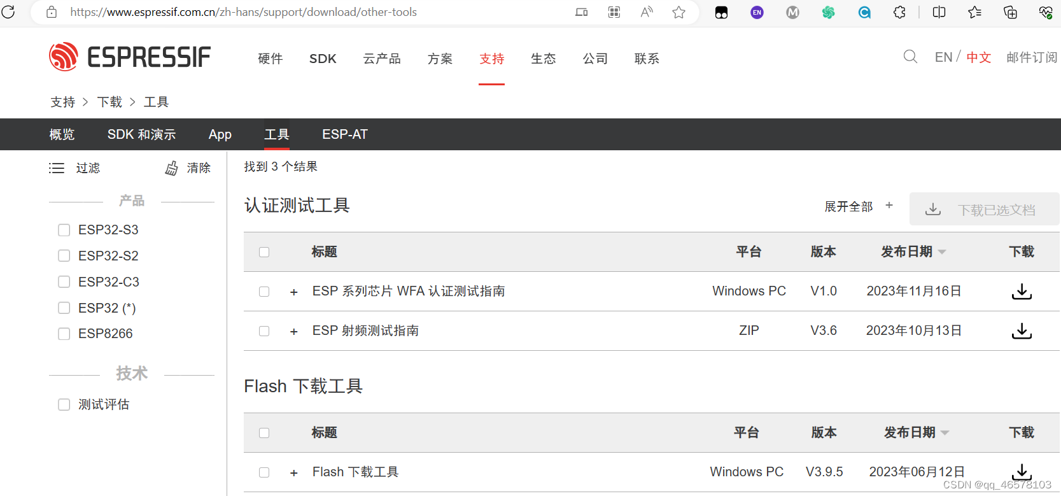Activate the Read Aloud icon
This screenshot has width=1061, height=496.
click(x=647, y=12)
